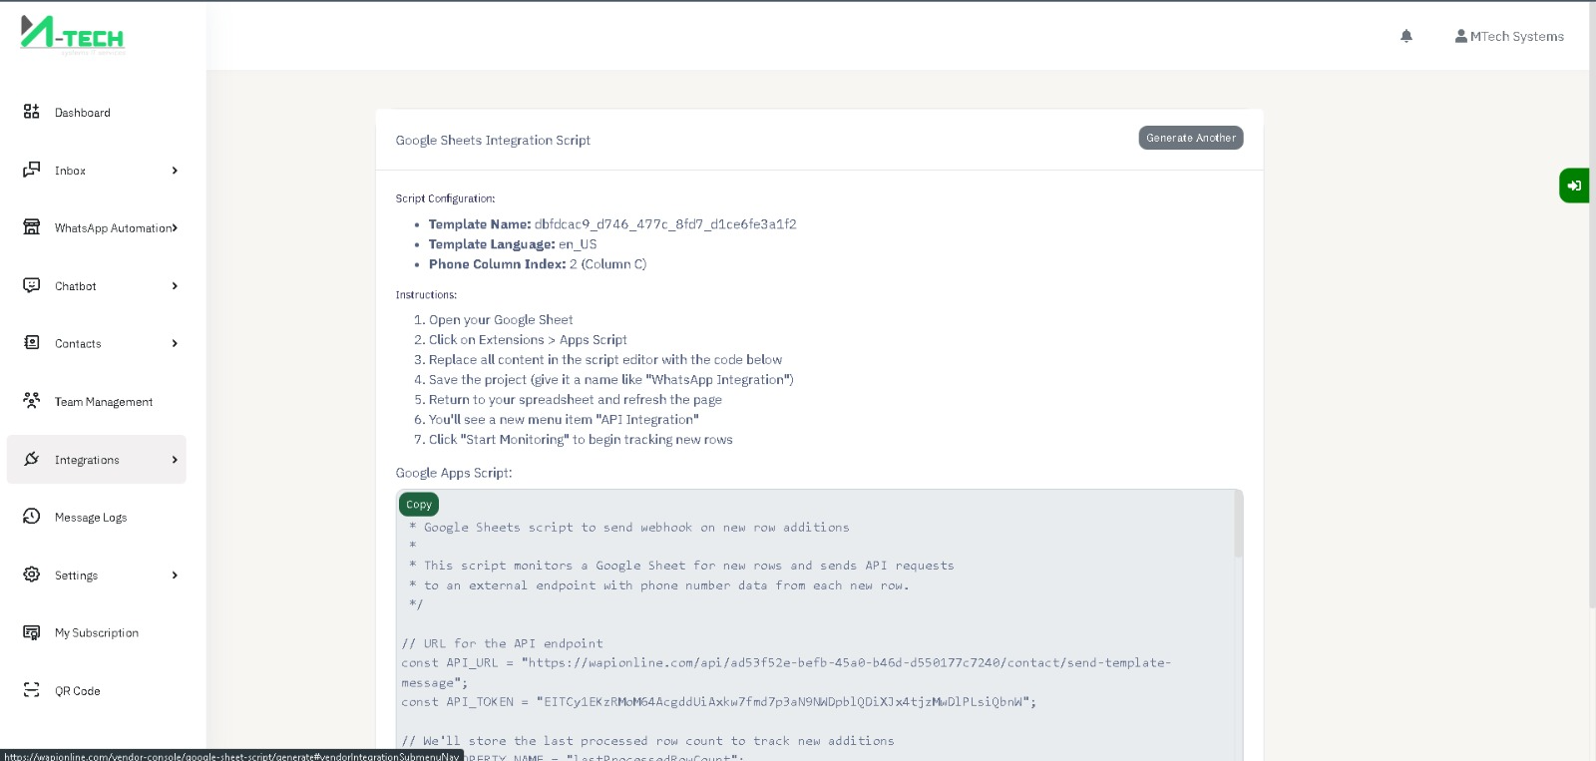Image resolution: width=1596 pixels, height=761 pixels.
Task: Click the QR Code scan icon
Action: pos(32,690)
